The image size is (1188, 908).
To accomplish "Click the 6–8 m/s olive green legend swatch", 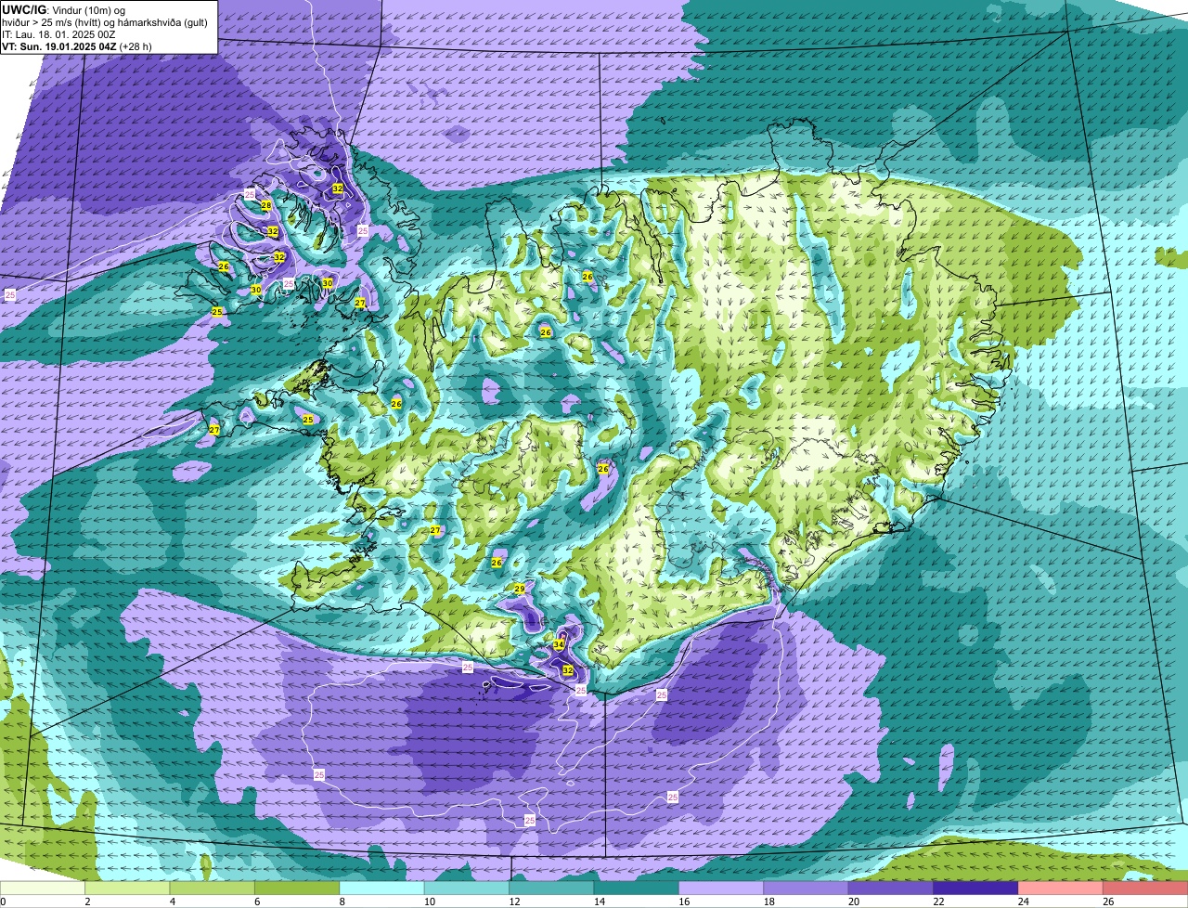I will tap(297, 889).
